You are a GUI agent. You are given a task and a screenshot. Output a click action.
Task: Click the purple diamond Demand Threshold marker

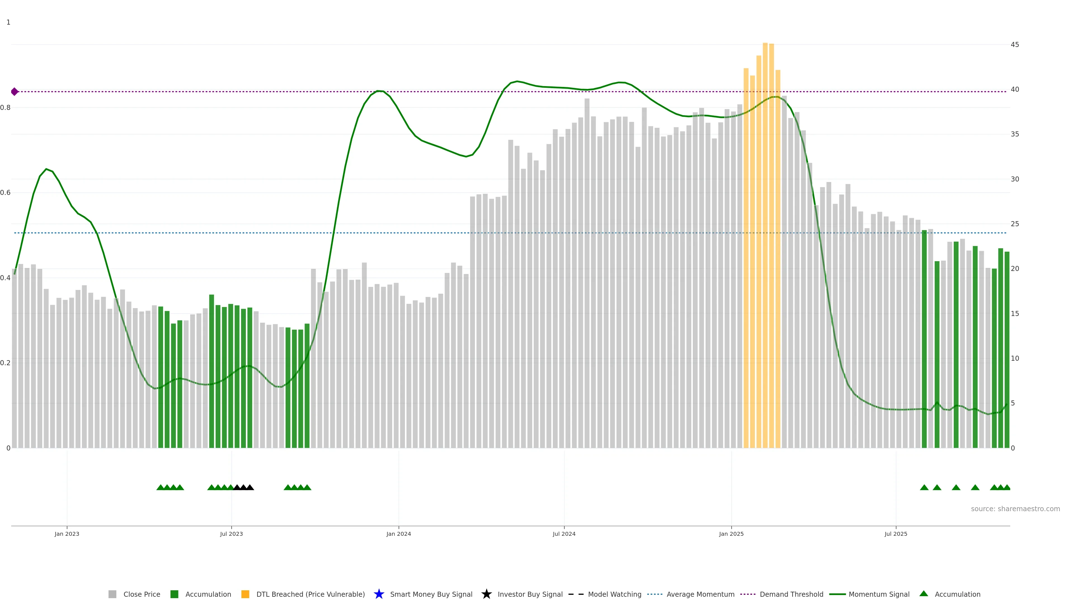coord(15,92)
